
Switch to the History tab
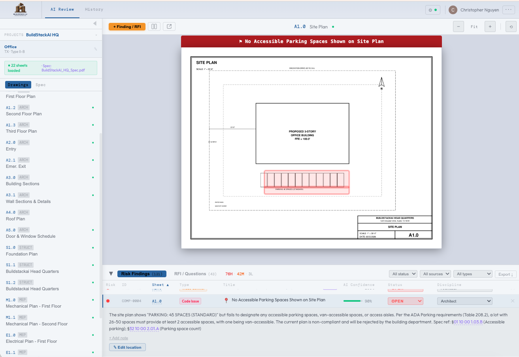(94, 9)
